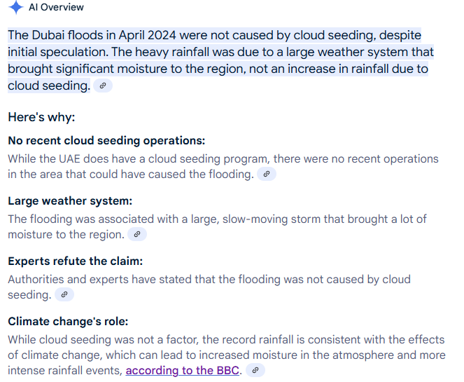Open source chip after "caused the flooding"

click(267, 174)
